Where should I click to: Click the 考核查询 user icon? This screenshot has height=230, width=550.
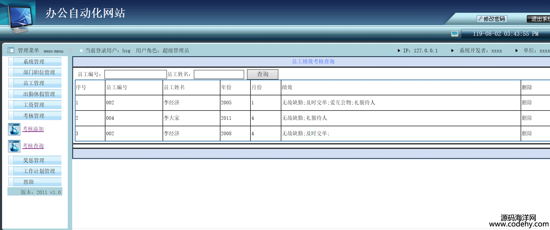coord(14,146)
